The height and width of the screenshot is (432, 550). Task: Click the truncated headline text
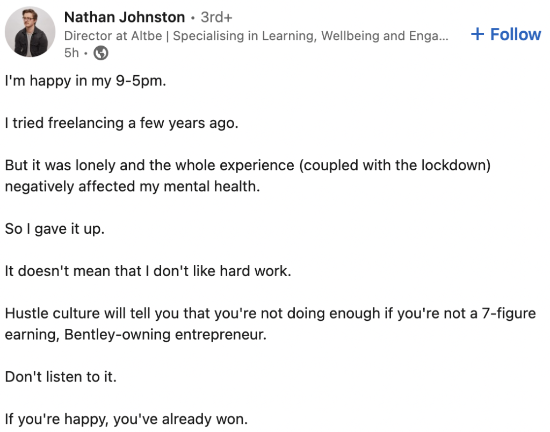point(258,35)
